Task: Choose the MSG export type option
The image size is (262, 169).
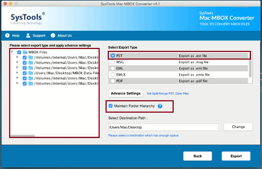Action: point(113,62)
